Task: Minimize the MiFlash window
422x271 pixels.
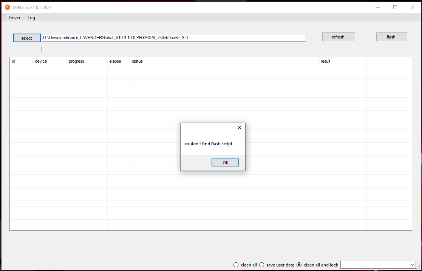Action: tap(378, 7)
